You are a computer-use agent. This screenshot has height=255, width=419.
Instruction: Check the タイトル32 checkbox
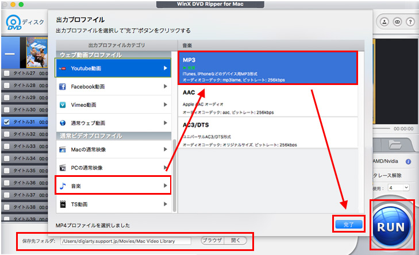(7, 134)
